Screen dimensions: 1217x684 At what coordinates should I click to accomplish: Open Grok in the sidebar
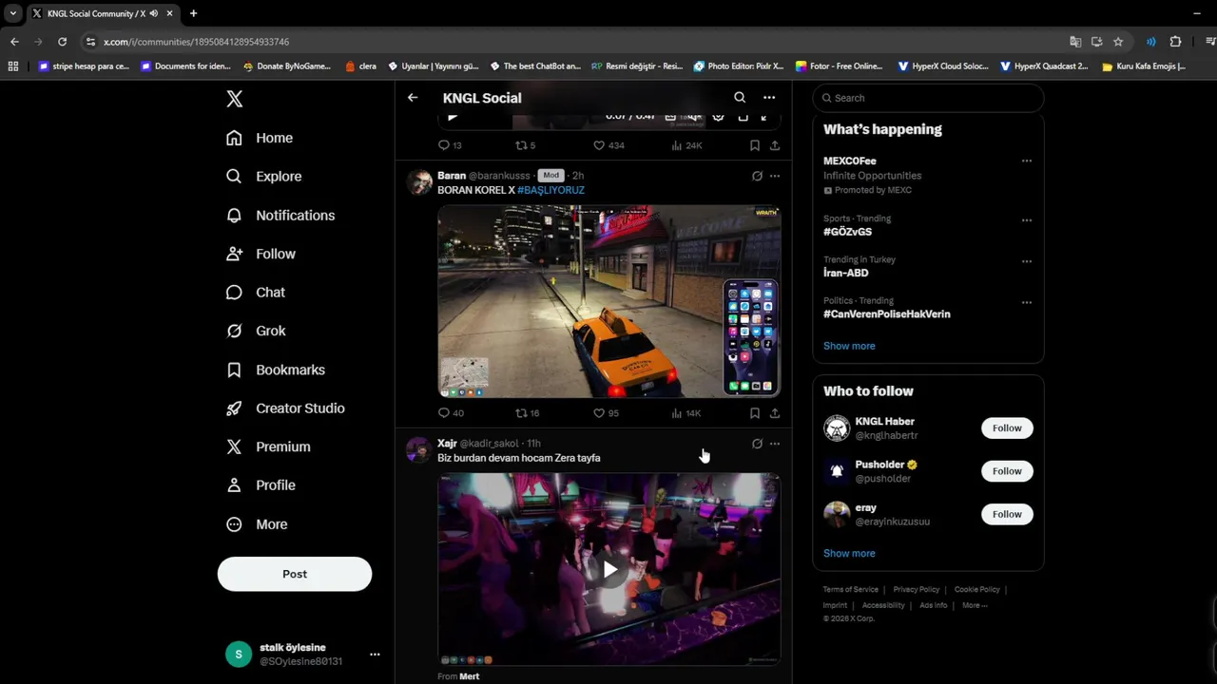pyautogui.click(x=255, y=331)
